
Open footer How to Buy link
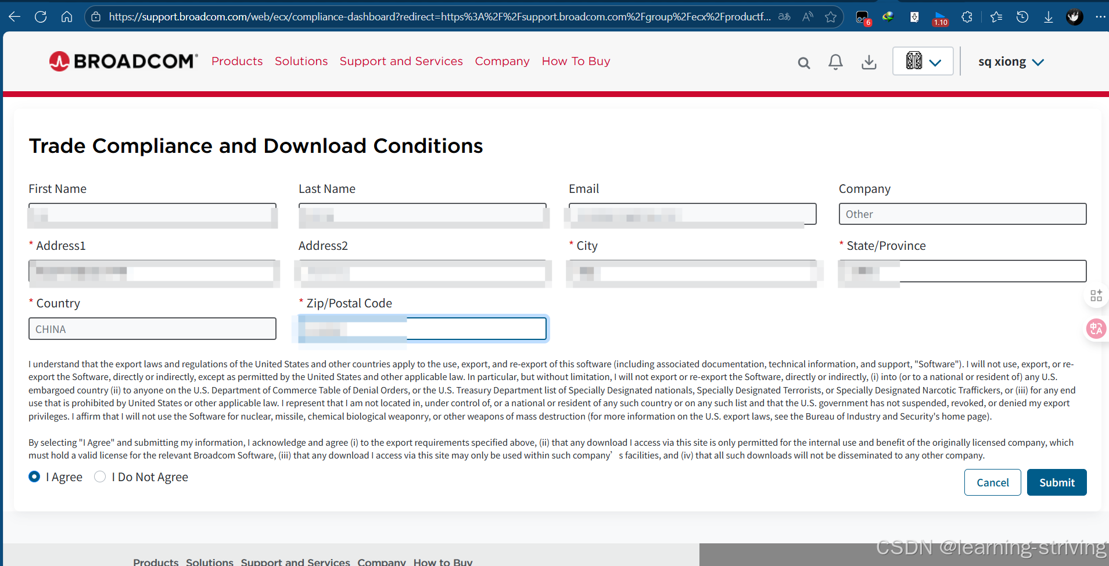(x=443, y=562)
